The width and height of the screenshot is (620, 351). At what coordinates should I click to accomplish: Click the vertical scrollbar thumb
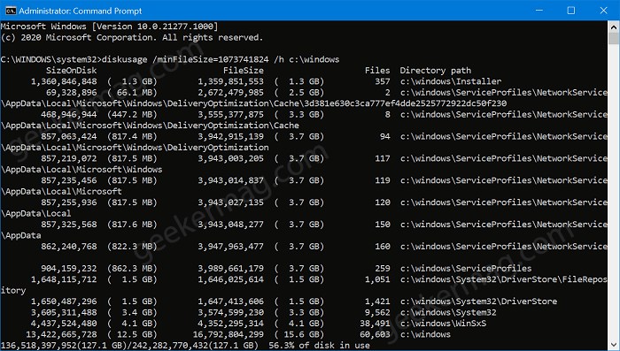point(614,39)
